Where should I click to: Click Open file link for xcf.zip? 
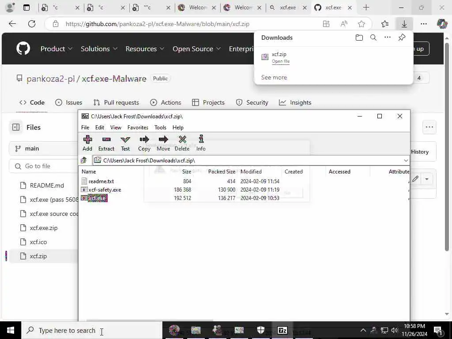(x=281, y=61)
